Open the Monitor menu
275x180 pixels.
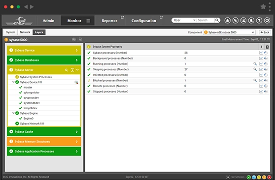[x=74, y=21]
